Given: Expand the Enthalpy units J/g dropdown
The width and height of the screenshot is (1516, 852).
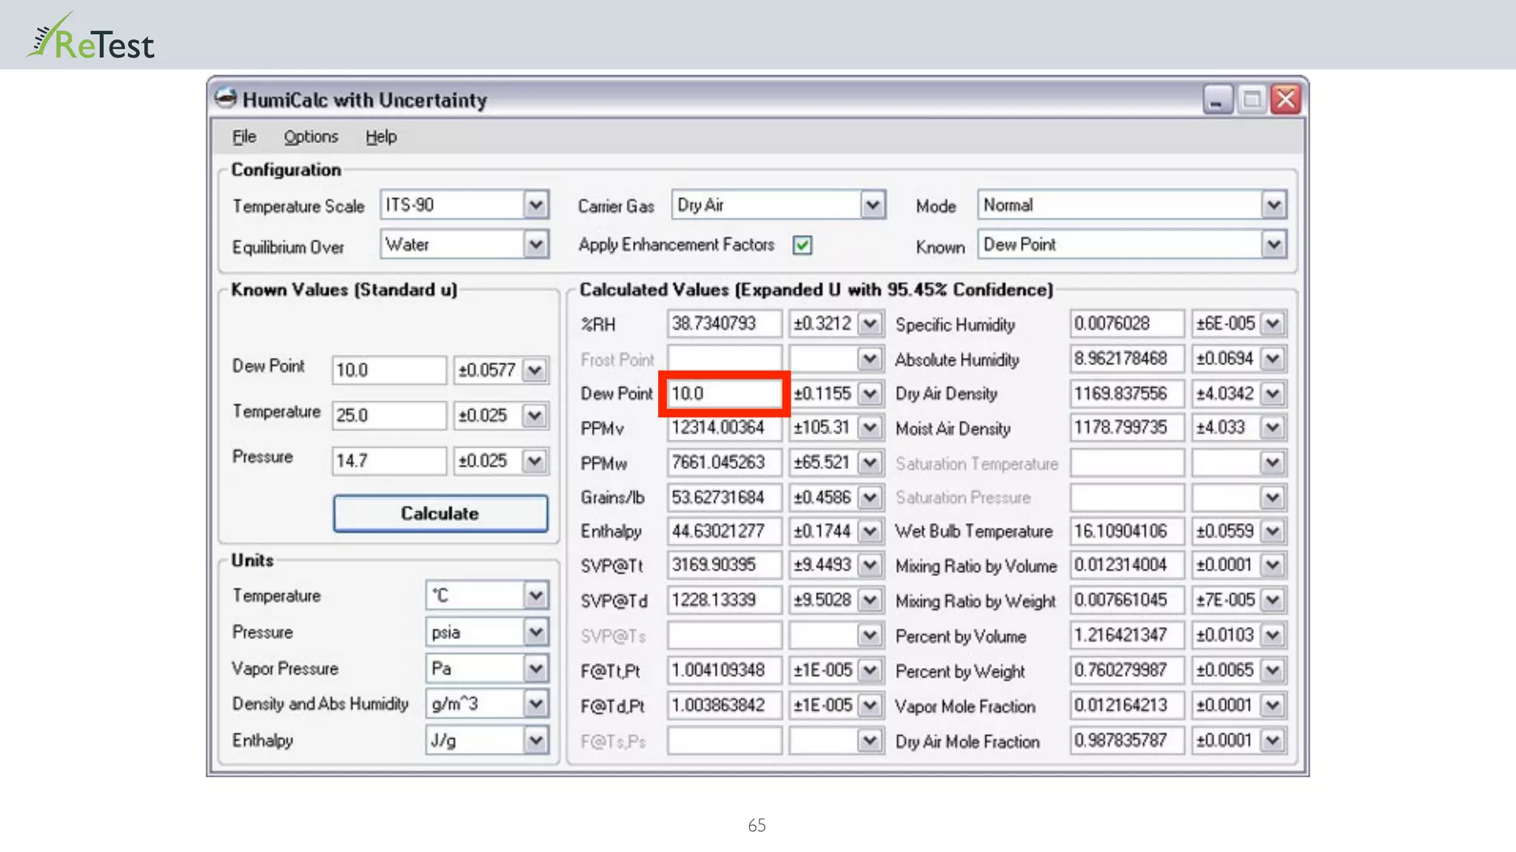Looking at the screenshot, I should click(535, 740).
